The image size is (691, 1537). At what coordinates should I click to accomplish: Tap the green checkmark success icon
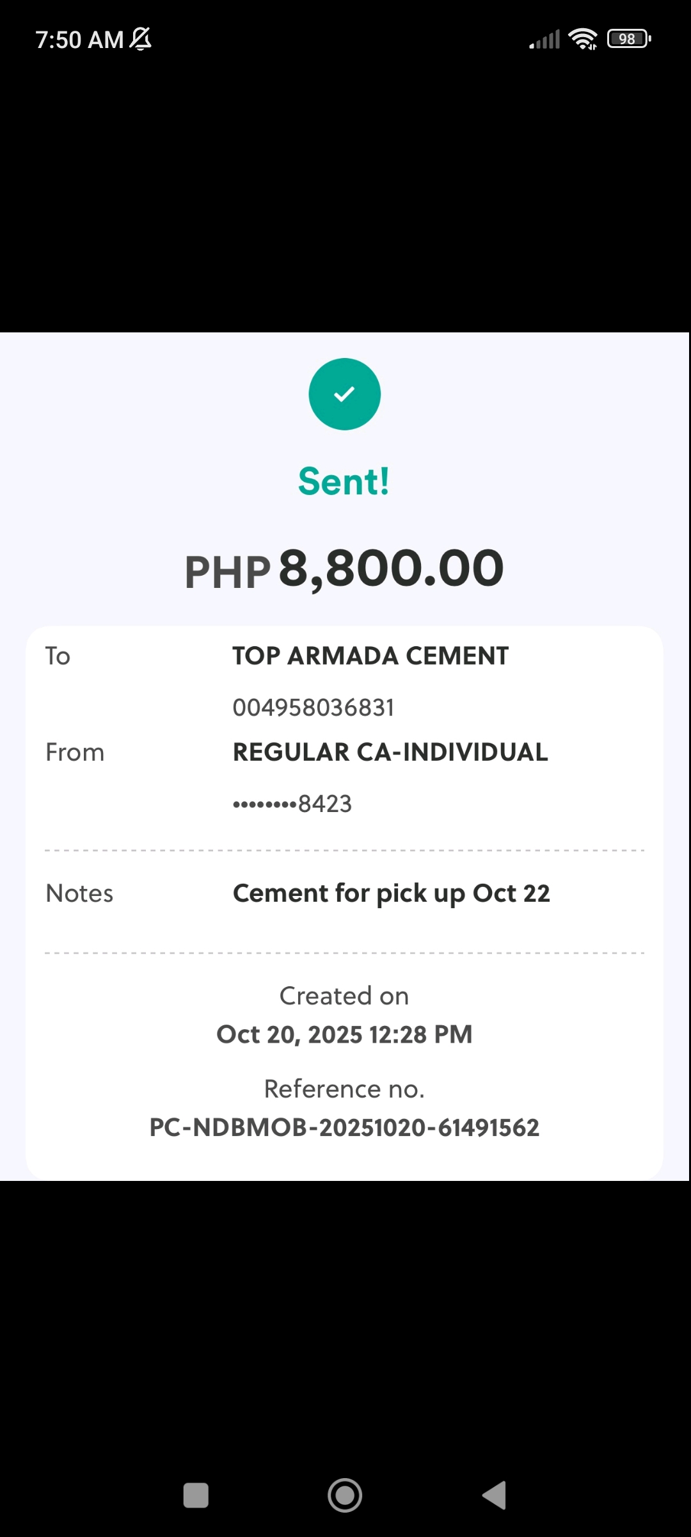tap(344, 394)
